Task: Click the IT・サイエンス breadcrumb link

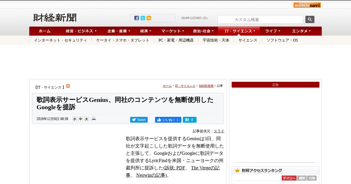Action: (x=185, y=86)
